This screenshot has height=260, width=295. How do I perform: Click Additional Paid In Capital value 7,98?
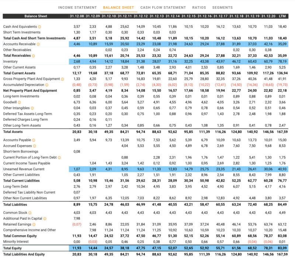77,218
